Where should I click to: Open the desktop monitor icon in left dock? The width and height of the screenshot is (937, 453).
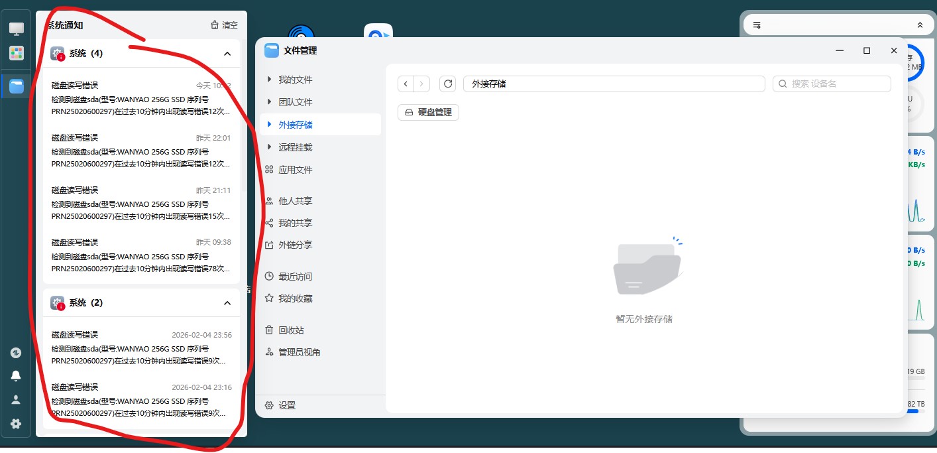coord(17,29)
